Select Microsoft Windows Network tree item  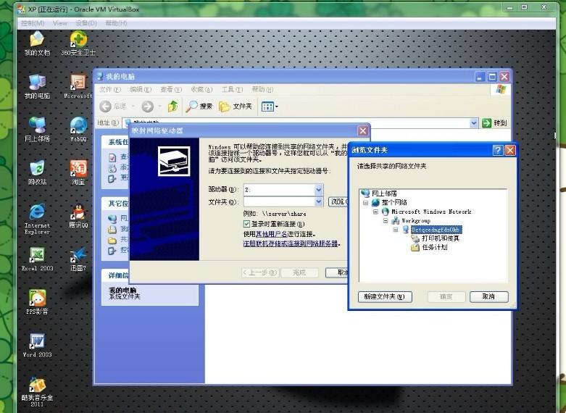(431, 212)
